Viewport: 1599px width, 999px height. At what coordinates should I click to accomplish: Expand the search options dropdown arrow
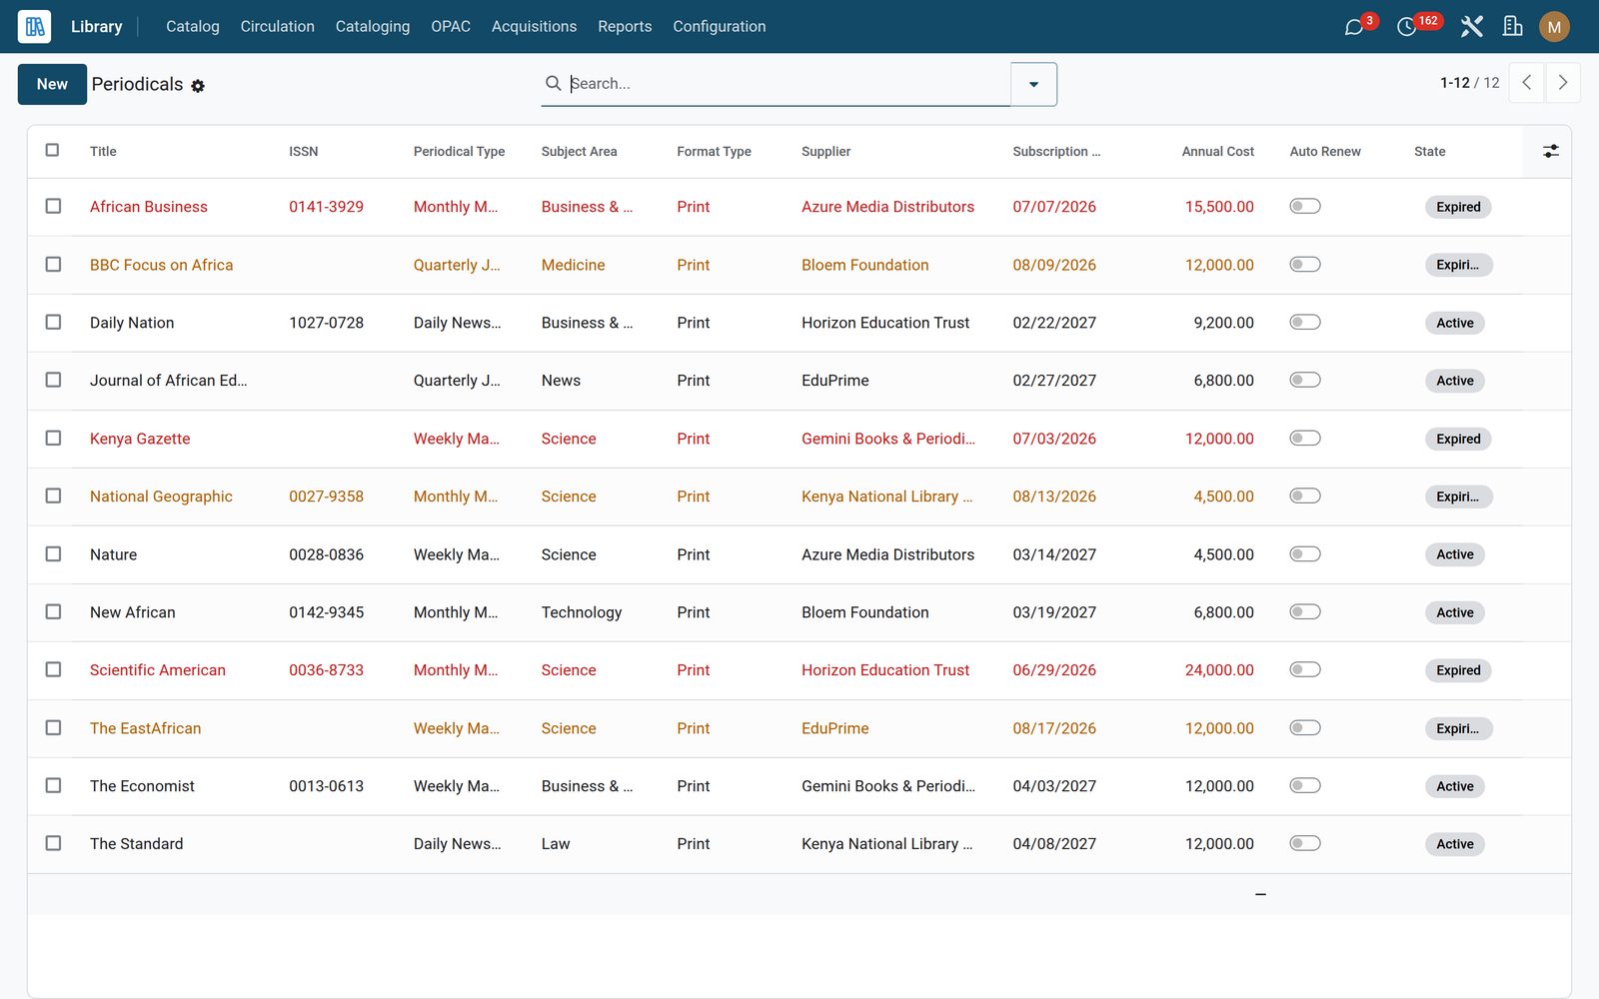point(1033,84)
